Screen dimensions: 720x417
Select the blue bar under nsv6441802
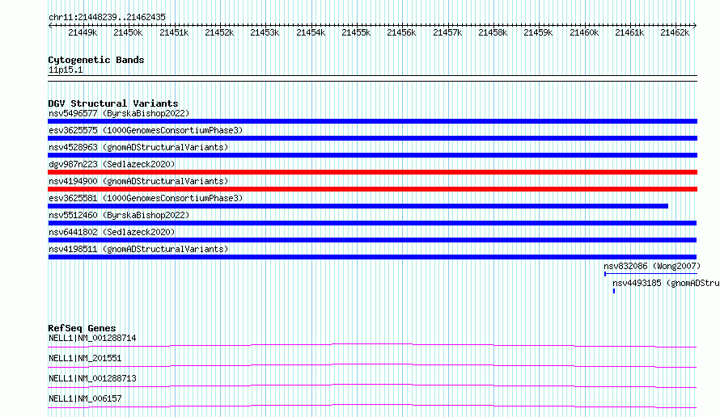click(x=372, y=240)
